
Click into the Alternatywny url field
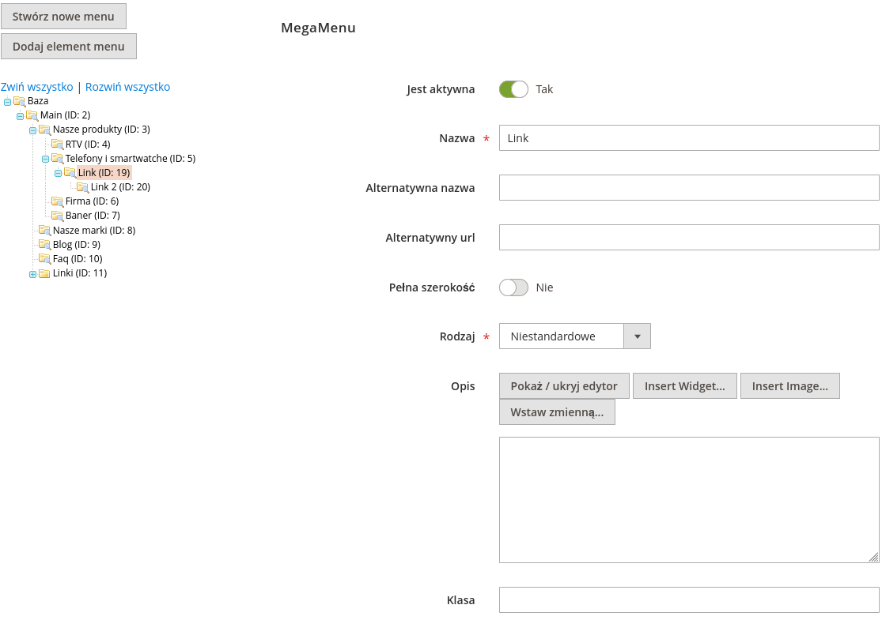coord(688,238)
